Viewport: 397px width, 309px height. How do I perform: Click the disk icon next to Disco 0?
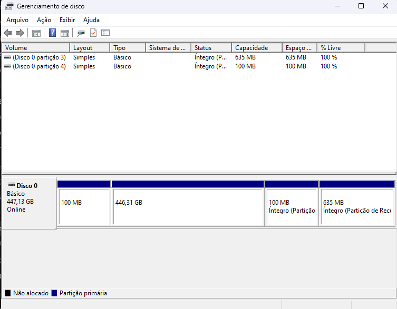12,184
